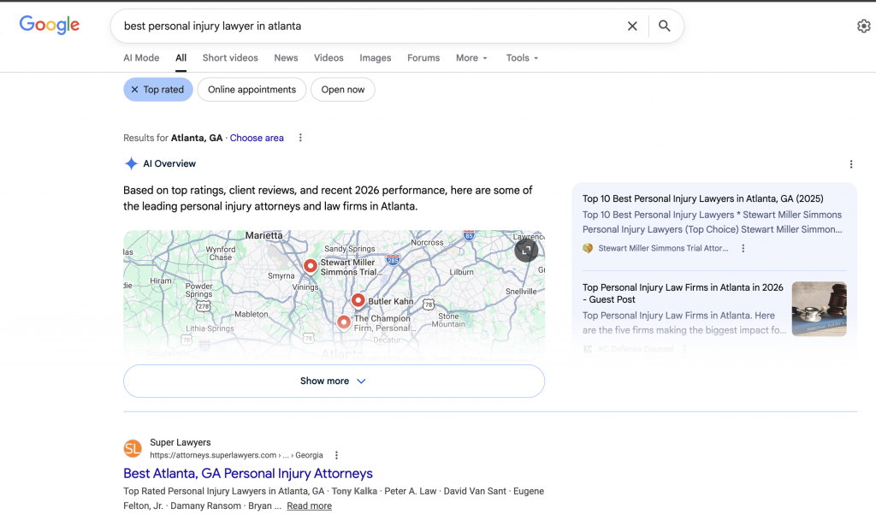Open the settings gear icon
This screenshot has height=532, width=876.
coord(864,27)
